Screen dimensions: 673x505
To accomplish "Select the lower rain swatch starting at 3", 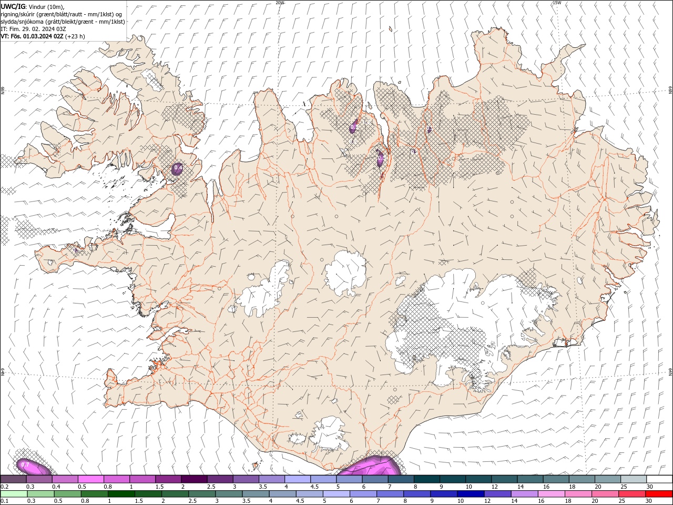I will [x=229, y=494].
